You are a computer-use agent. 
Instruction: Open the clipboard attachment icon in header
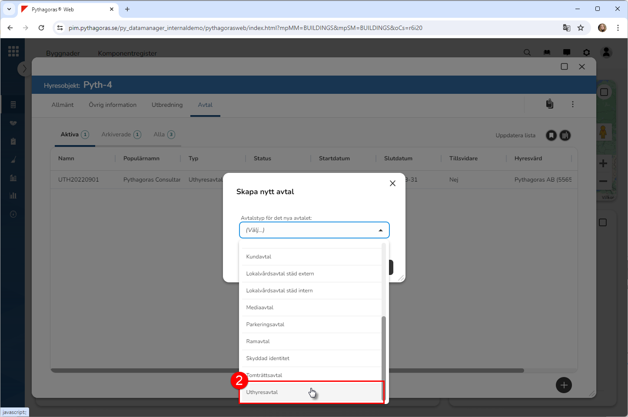(x=550, y=104)
